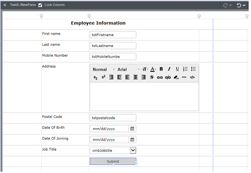The image size is (251, 173).
Task: Apply italic formatting in Address editor
Action: coord(169,69)
